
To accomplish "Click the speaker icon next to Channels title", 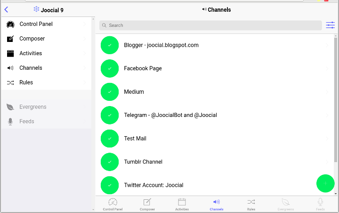I will 204,9.
